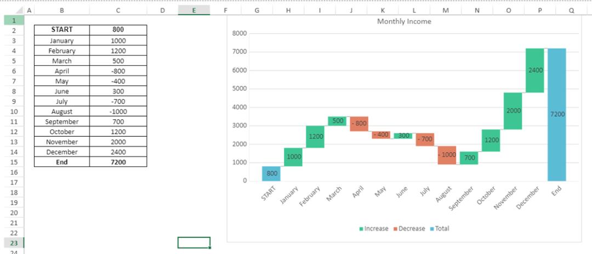This screenshot has height=254, width=592.
Task: Click the 8000 vertical axis label
Action: 241,33
